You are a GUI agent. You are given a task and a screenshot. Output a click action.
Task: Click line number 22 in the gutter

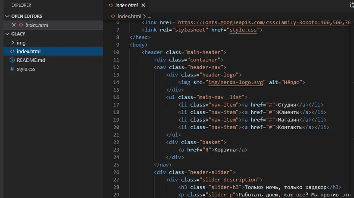116,142
